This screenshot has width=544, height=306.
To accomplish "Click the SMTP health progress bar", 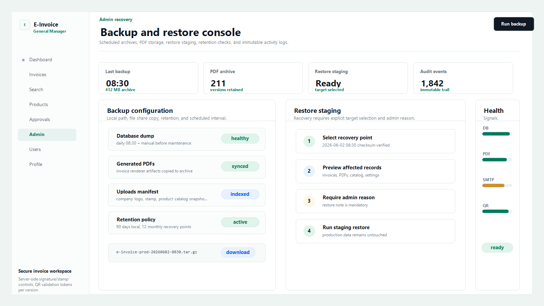I will click(x=497, y=186).
